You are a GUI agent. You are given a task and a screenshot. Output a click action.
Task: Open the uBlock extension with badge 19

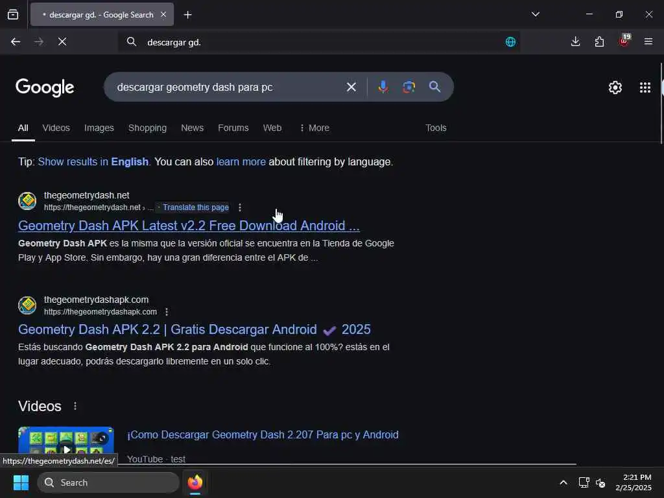point(624,41)
